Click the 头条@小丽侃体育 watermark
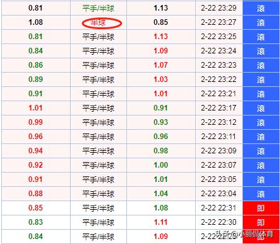 point(244,234)
